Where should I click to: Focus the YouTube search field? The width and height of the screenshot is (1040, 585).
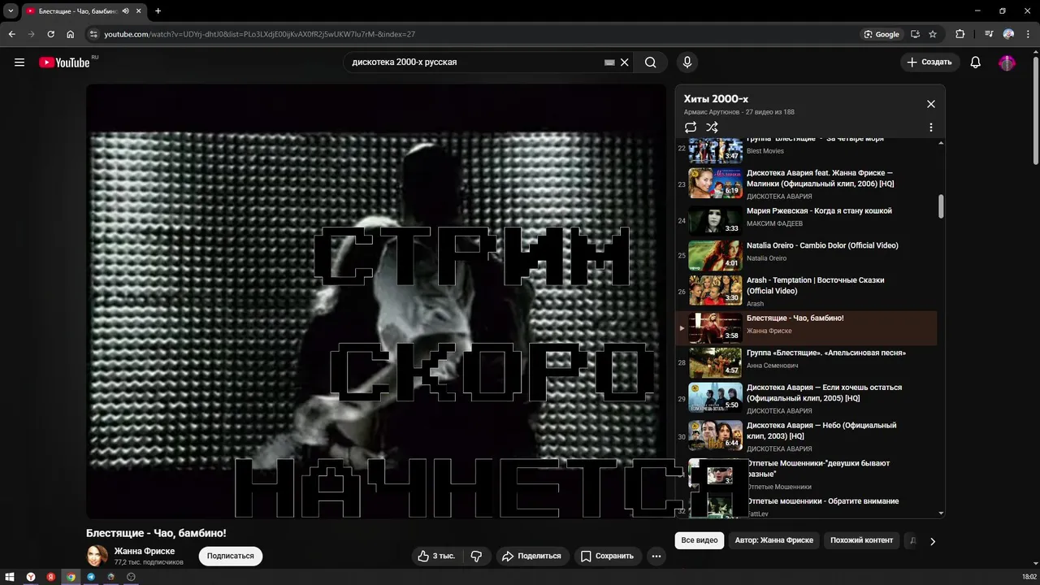coord(475,62)
